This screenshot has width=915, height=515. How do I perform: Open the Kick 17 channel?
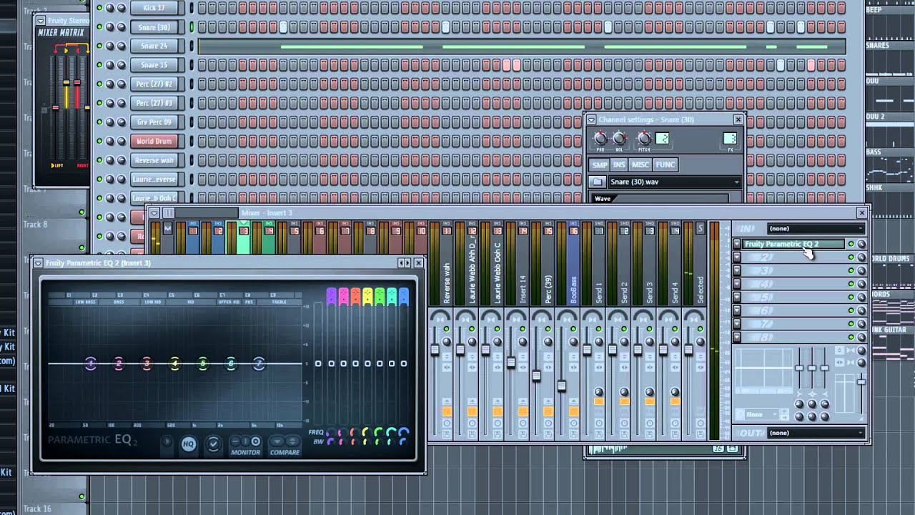point(154,8)
